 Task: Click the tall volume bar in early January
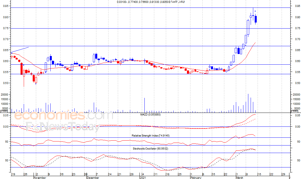[144, 105]
